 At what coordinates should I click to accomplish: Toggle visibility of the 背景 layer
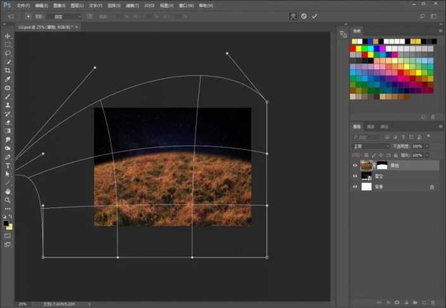tap(355, 187)
